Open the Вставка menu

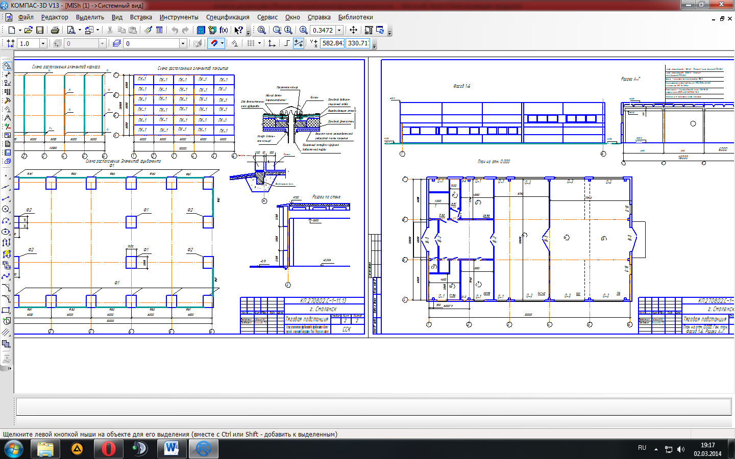tap(141, 17)
